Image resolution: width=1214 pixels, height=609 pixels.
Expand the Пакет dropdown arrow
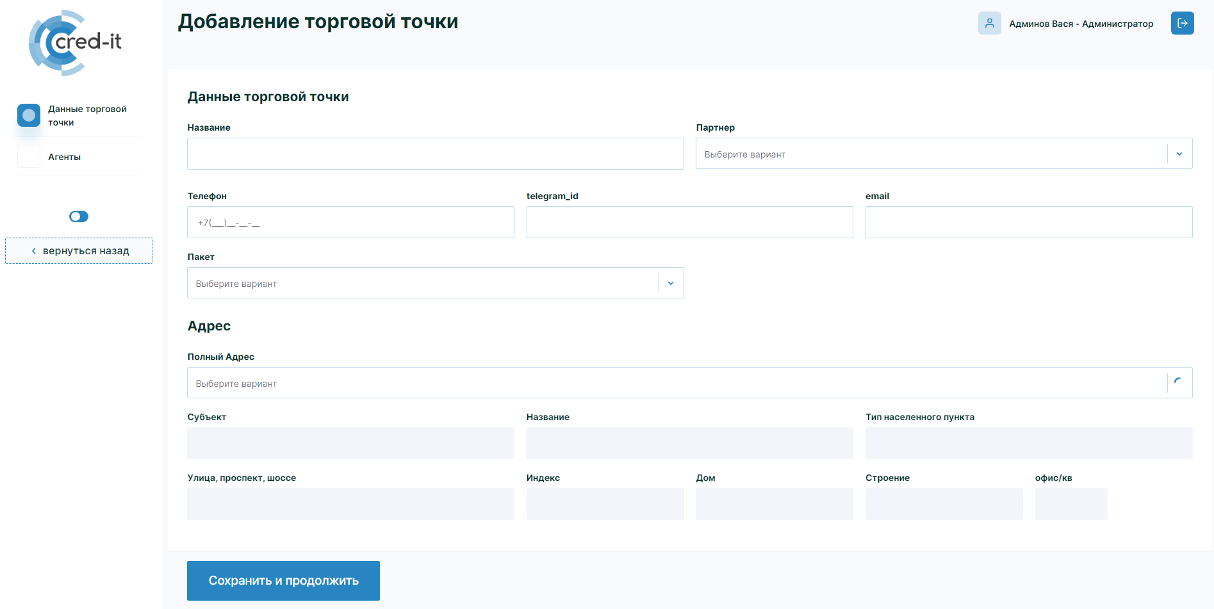coord(671,283)
